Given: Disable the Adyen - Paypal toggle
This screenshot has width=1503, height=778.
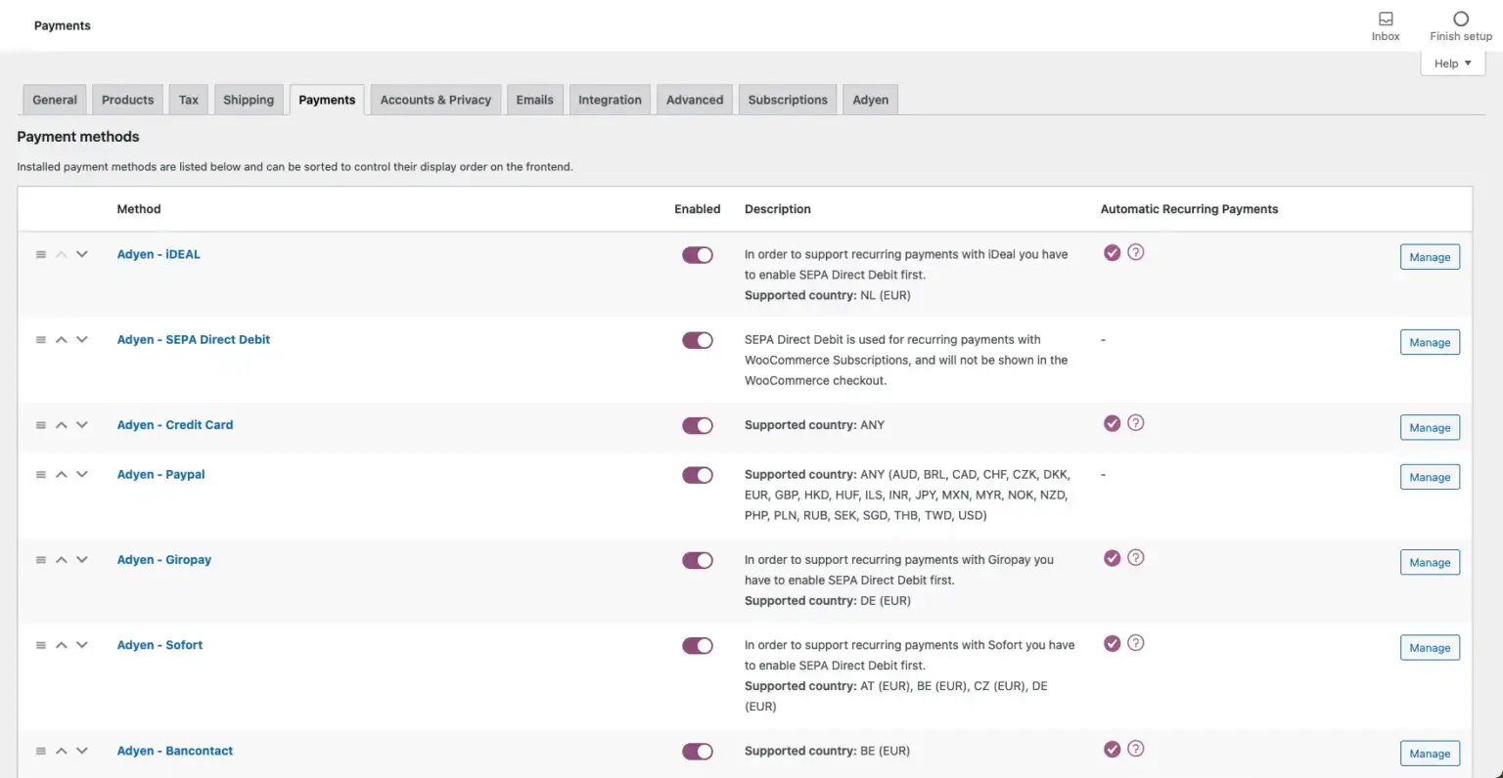Looking at the screenshot, I should tap(698, 475).
